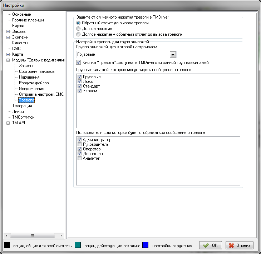Uncheck the 'Люкс' crew group

coord(79,81)
